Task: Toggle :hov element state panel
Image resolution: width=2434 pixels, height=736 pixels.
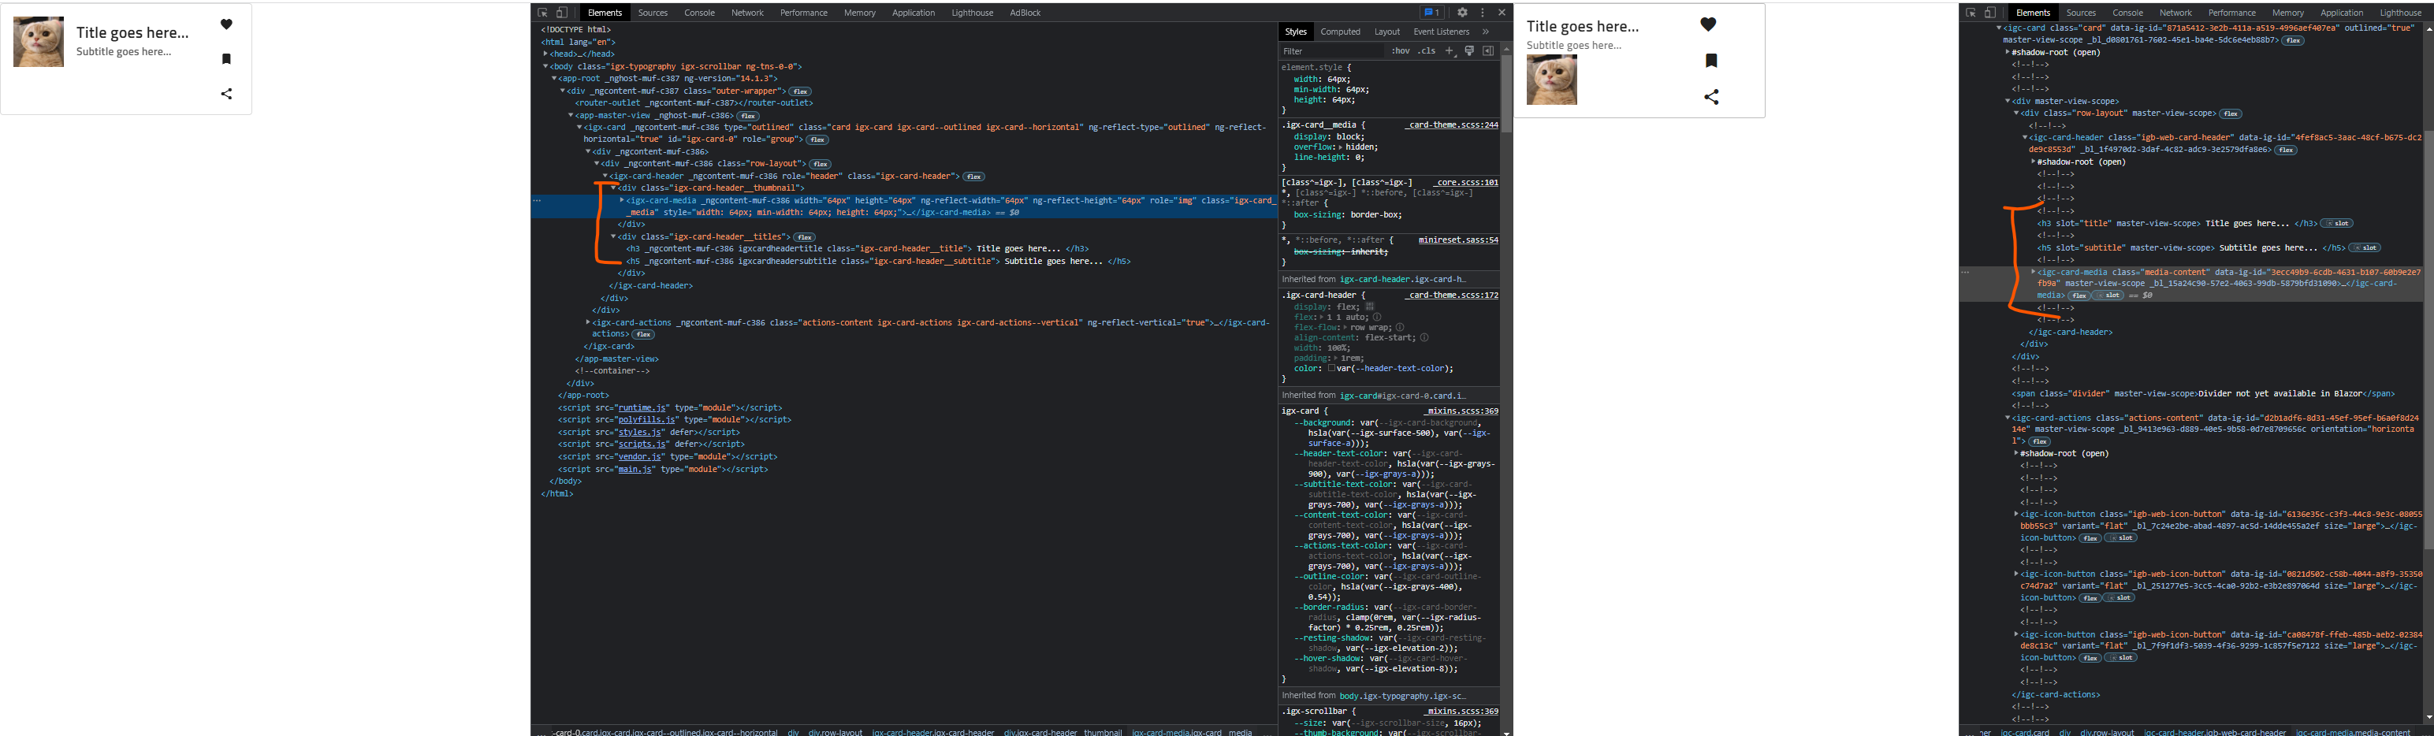Action: pyautogui.click(x=1401, y=51)
